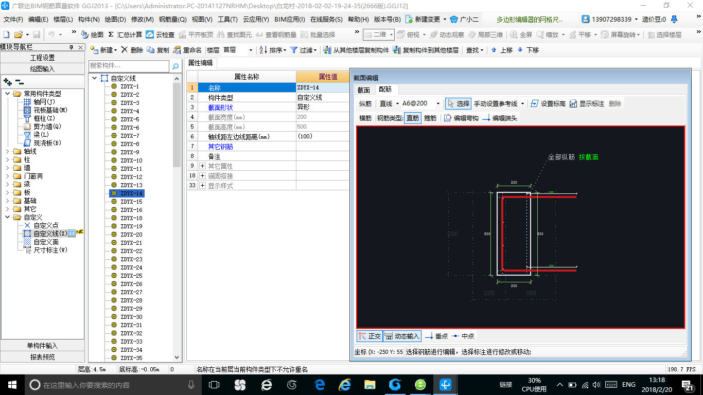Expand 显示样式 property group
This screenshot has width=703, height=395.
pos(203,186)
